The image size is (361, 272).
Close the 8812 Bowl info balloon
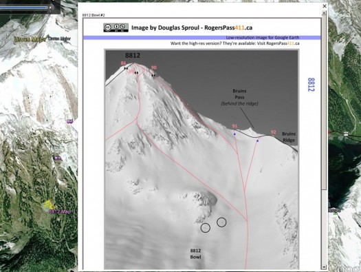tap(325, 6)
